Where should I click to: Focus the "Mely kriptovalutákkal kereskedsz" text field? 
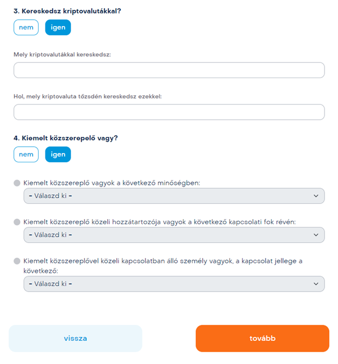point(169,70)
